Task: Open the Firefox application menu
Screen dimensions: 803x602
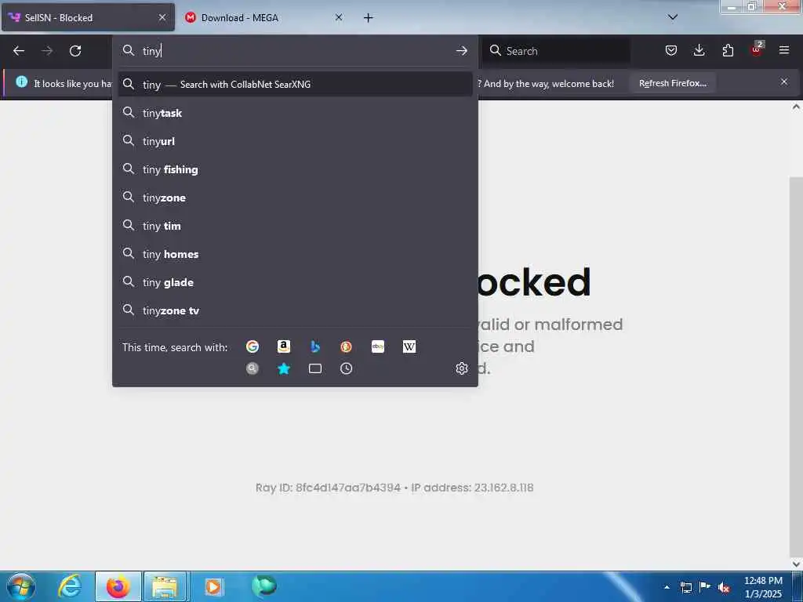Action: click(784, 50)
